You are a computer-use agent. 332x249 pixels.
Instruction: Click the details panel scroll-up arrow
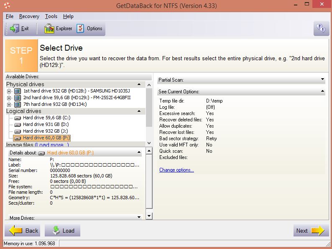[149, 151]
